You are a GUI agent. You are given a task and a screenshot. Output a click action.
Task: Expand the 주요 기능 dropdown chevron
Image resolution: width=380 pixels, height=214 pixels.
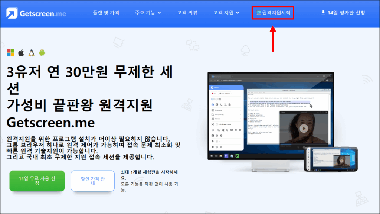point(159,13)
